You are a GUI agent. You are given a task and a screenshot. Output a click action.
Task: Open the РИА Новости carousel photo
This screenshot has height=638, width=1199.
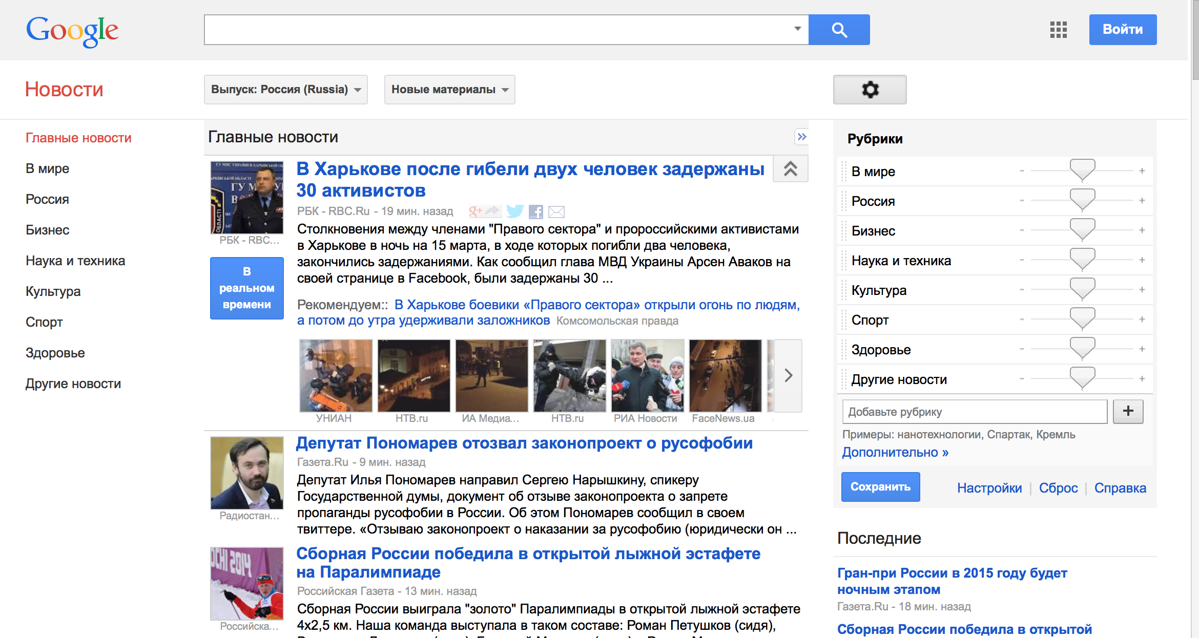[x=647, y=375]
